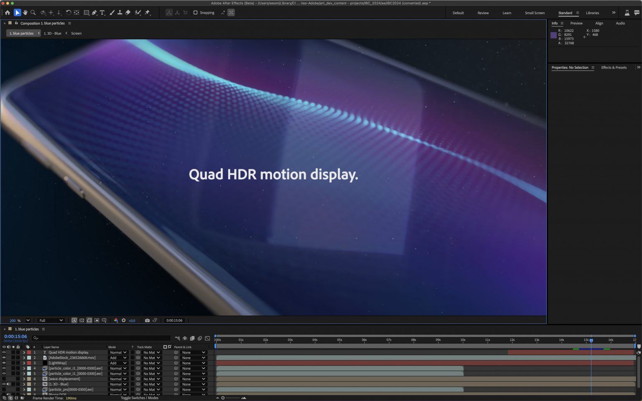Screen dimensions: 642x401
Task: Select the Rotation tool
Action: (x=68, y=13)
